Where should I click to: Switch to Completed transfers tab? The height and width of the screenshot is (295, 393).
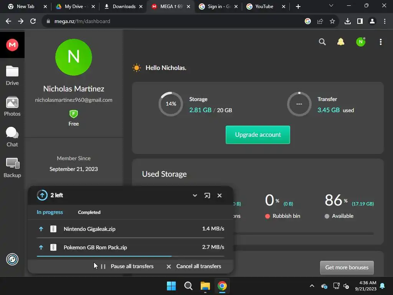pos(89,212)
